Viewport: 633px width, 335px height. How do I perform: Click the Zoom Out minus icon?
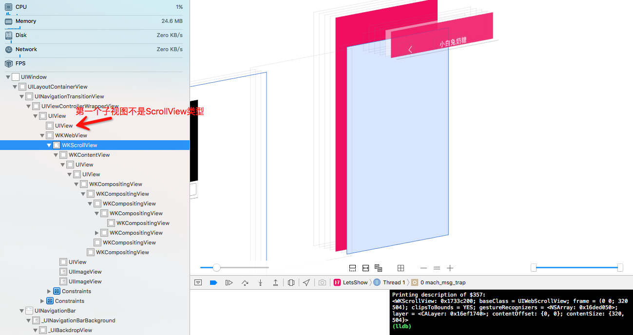[x=423, y=268]
